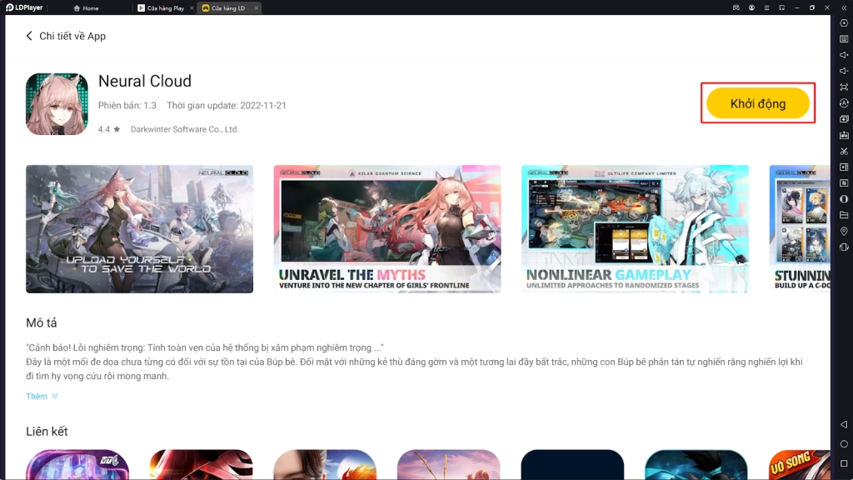
Task: Switch to the Home tab
Action: pos(87,7)
